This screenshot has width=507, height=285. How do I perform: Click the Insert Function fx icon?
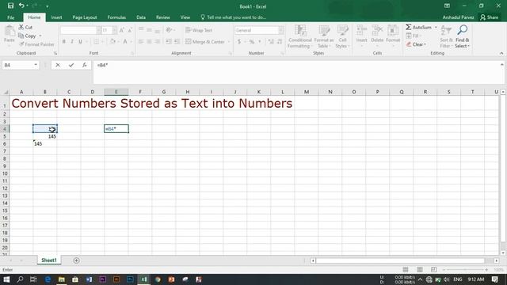[85, 65]
